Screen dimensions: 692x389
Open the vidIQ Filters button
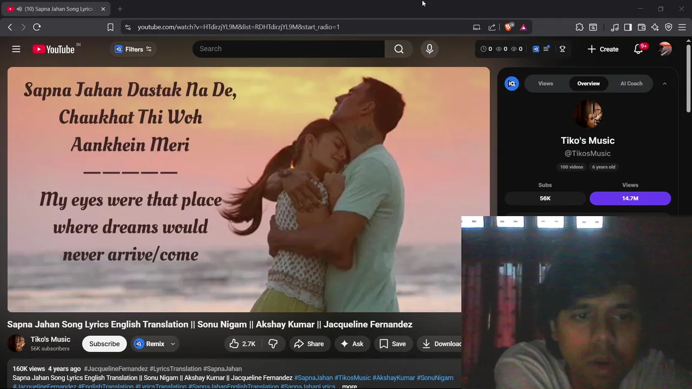coord(133,49)
